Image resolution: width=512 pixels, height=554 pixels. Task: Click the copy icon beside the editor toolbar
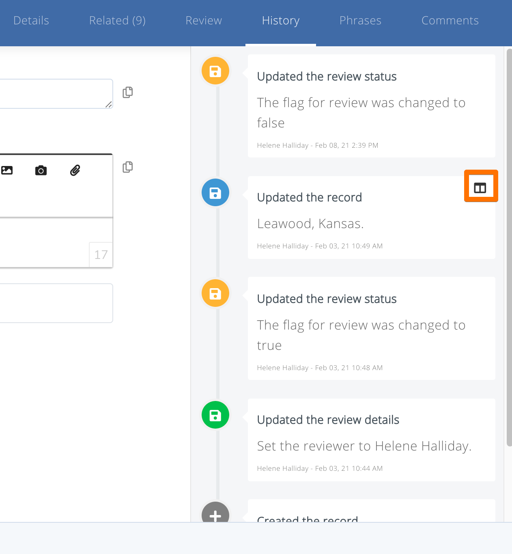click(128, 167)
